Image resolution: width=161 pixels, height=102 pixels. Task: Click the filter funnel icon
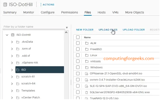click(67, 28)
